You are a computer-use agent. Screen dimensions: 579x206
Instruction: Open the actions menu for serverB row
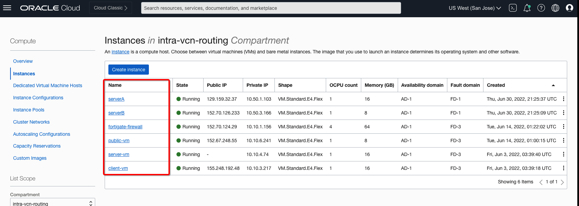[563, 113]
